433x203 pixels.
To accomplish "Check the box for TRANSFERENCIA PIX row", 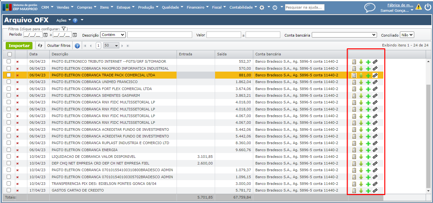I will [9, 184].
